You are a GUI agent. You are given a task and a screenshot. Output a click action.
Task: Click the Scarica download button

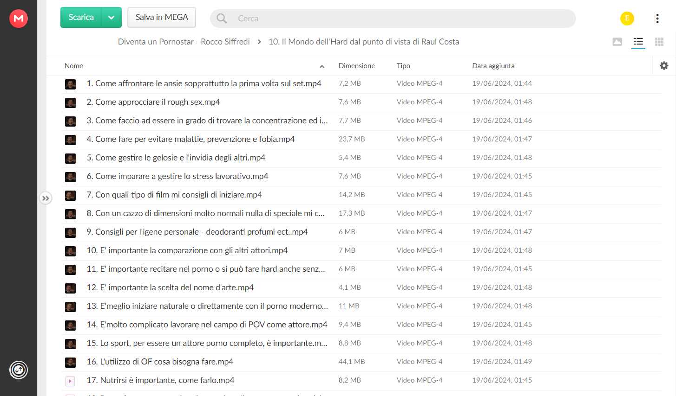coord(81,18)
